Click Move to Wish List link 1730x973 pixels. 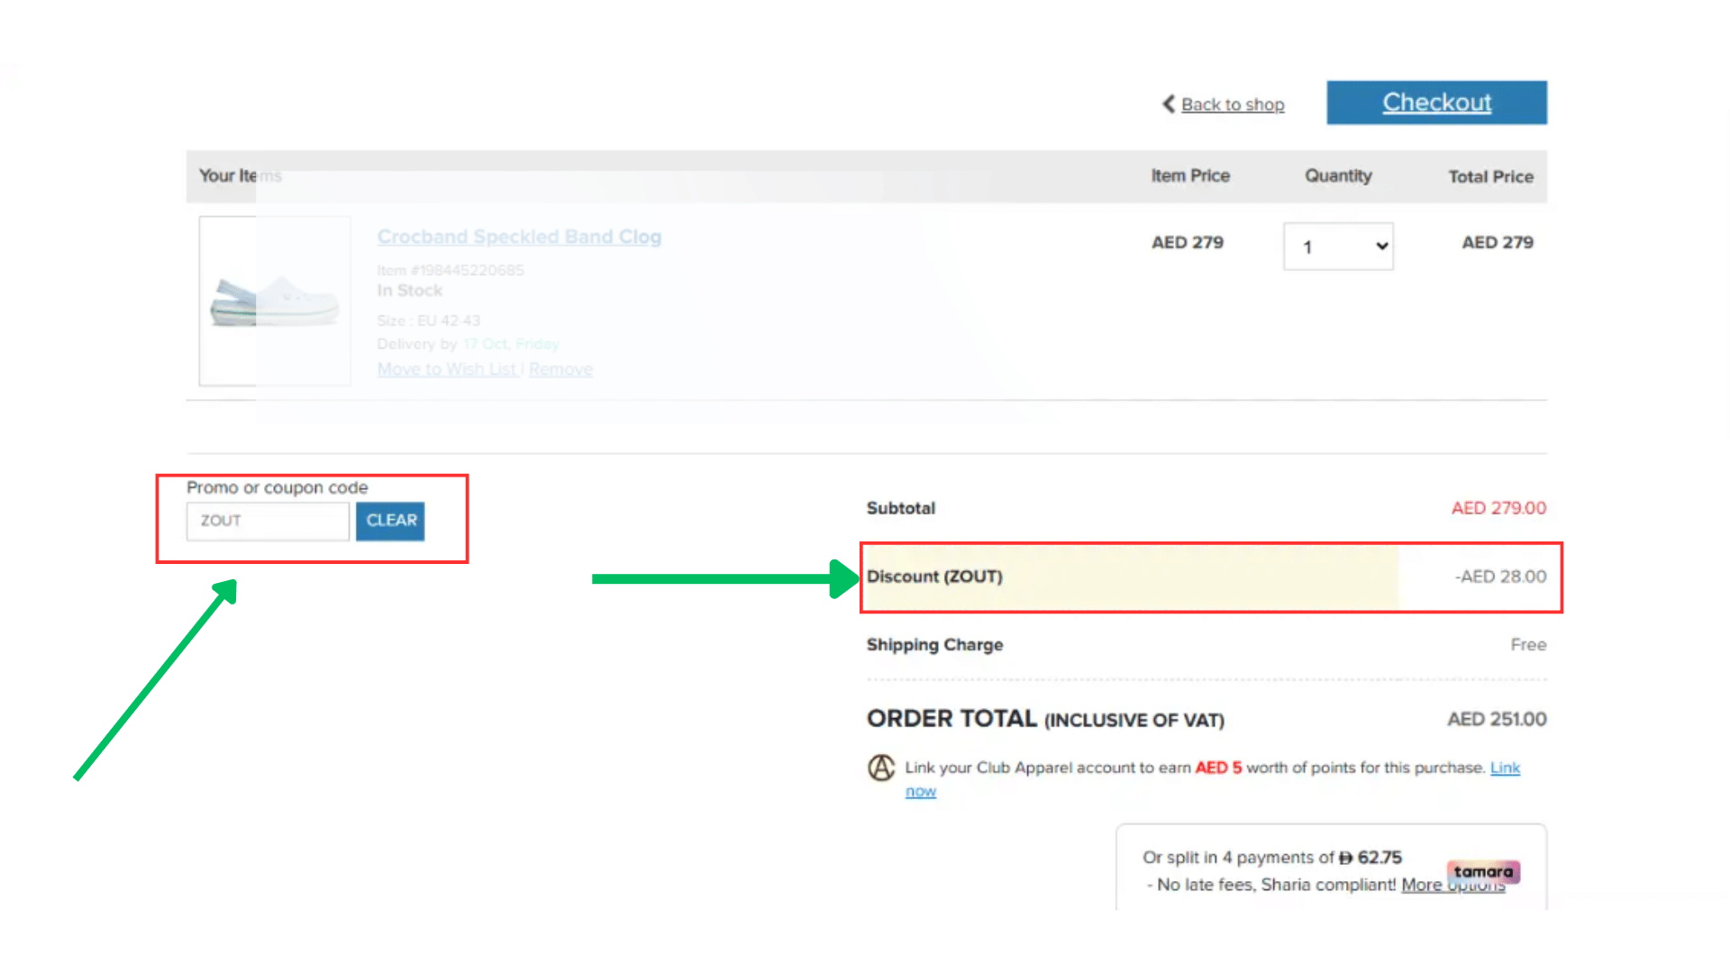click(x=447, y=369)
